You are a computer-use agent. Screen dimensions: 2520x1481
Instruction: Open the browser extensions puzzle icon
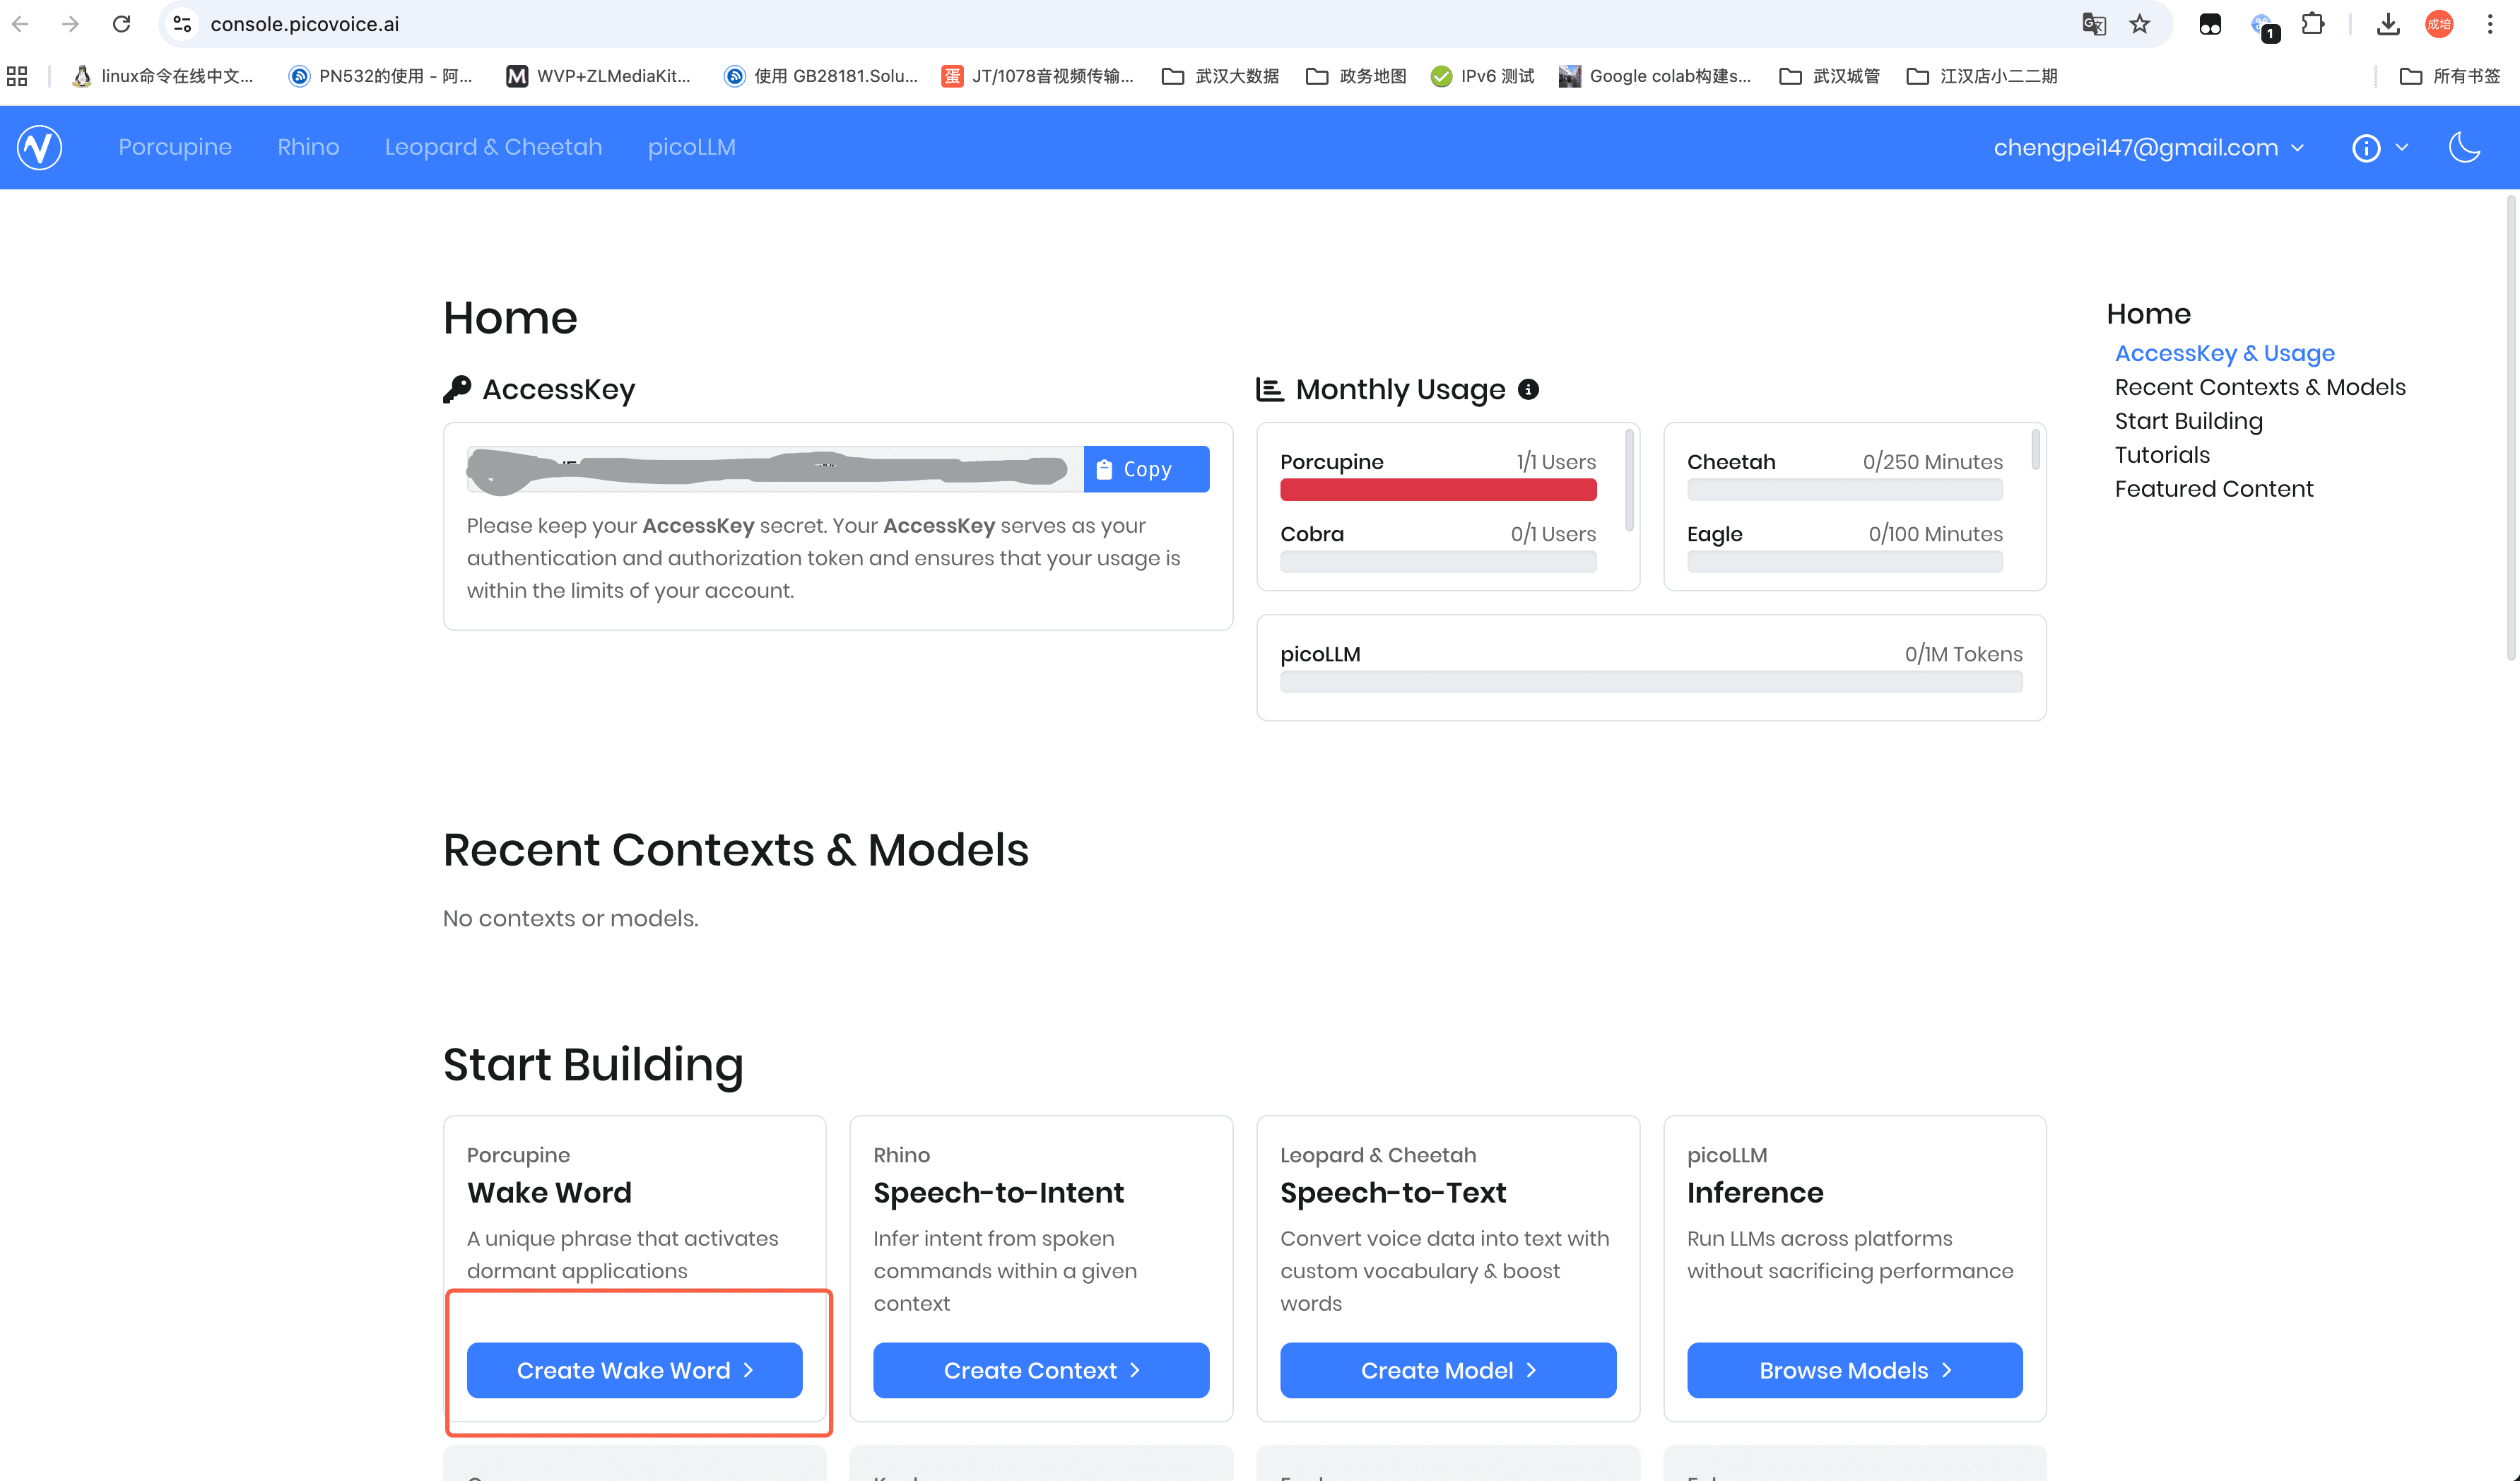[2313, 24]
